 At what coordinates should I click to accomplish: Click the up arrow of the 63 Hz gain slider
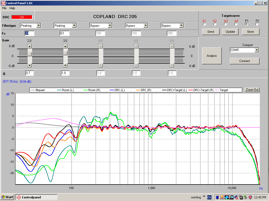(65, 46)
